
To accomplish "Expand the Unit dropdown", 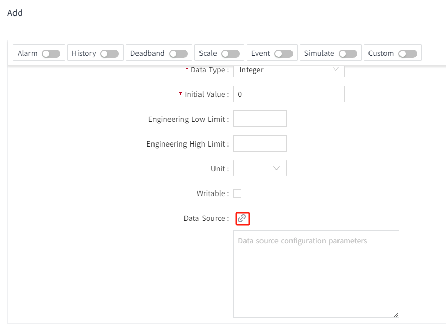I will point(259,169).
